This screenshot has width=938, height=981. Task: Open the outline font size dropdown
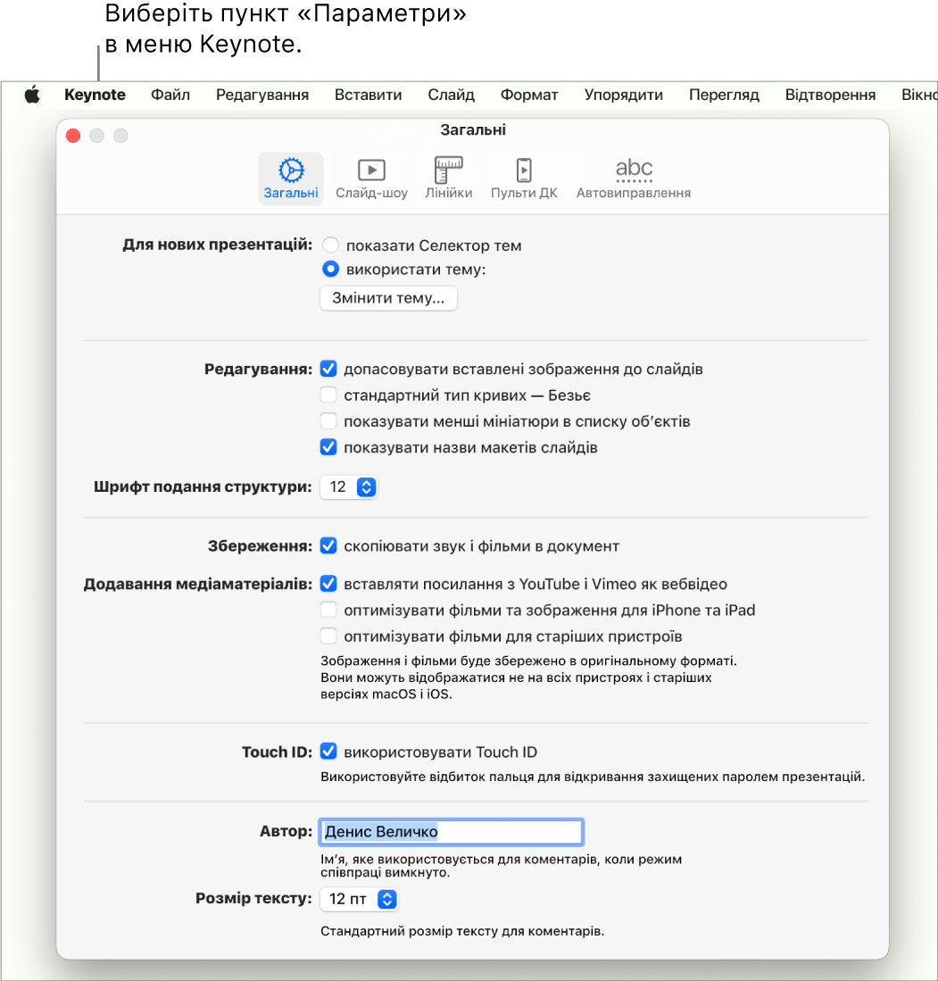point(367,487)
